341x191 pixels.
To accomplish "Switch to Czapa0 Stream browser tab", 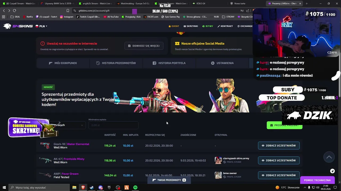I will (19, 3).
